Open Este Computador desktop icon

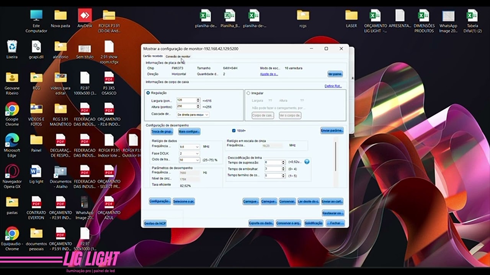tap(36, 21)
